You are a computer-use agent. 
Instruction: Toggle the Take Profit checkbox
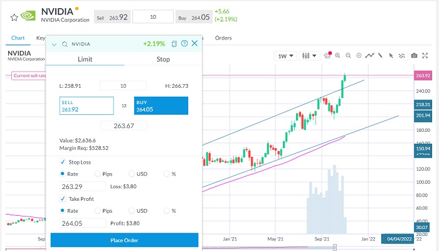[x=63, y=199]
